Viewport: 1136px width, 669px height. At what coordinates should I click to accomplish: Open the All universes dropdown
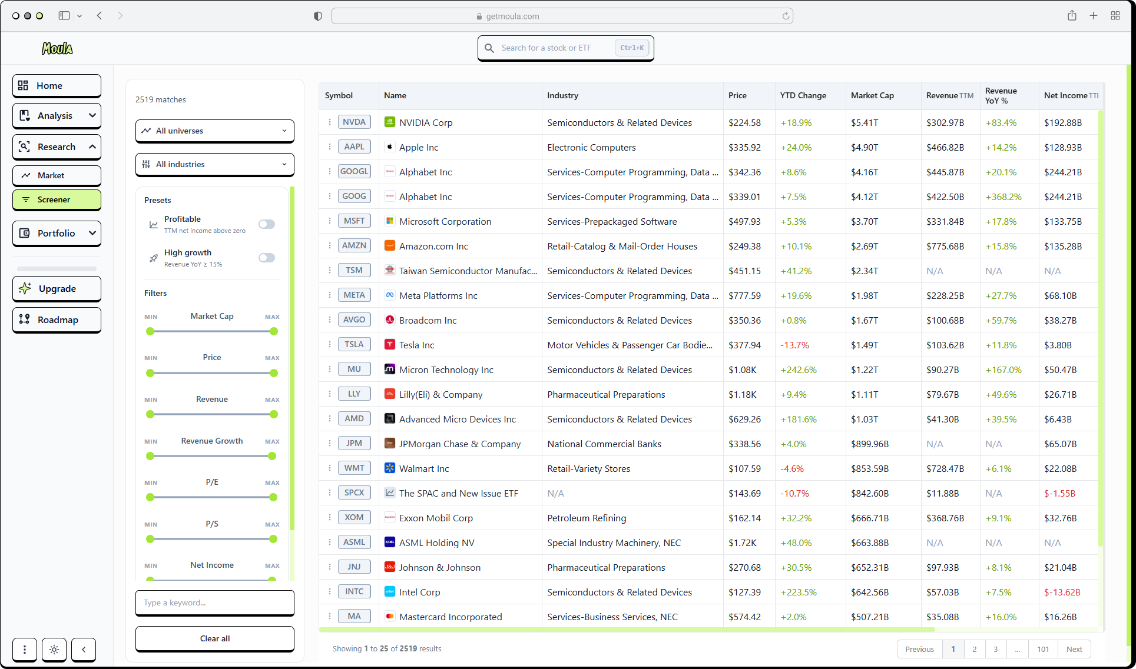215,131
